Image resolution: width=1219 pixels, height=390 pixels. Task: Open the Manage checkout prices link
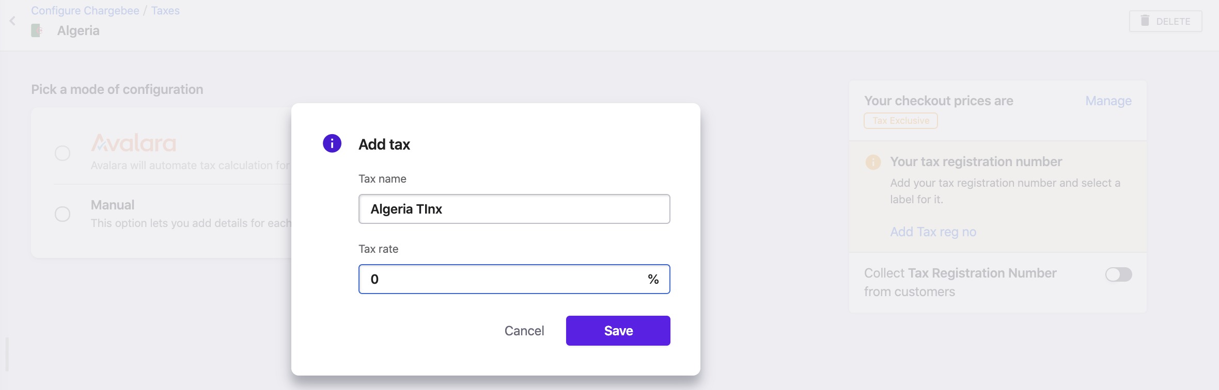coord(1108,101)
